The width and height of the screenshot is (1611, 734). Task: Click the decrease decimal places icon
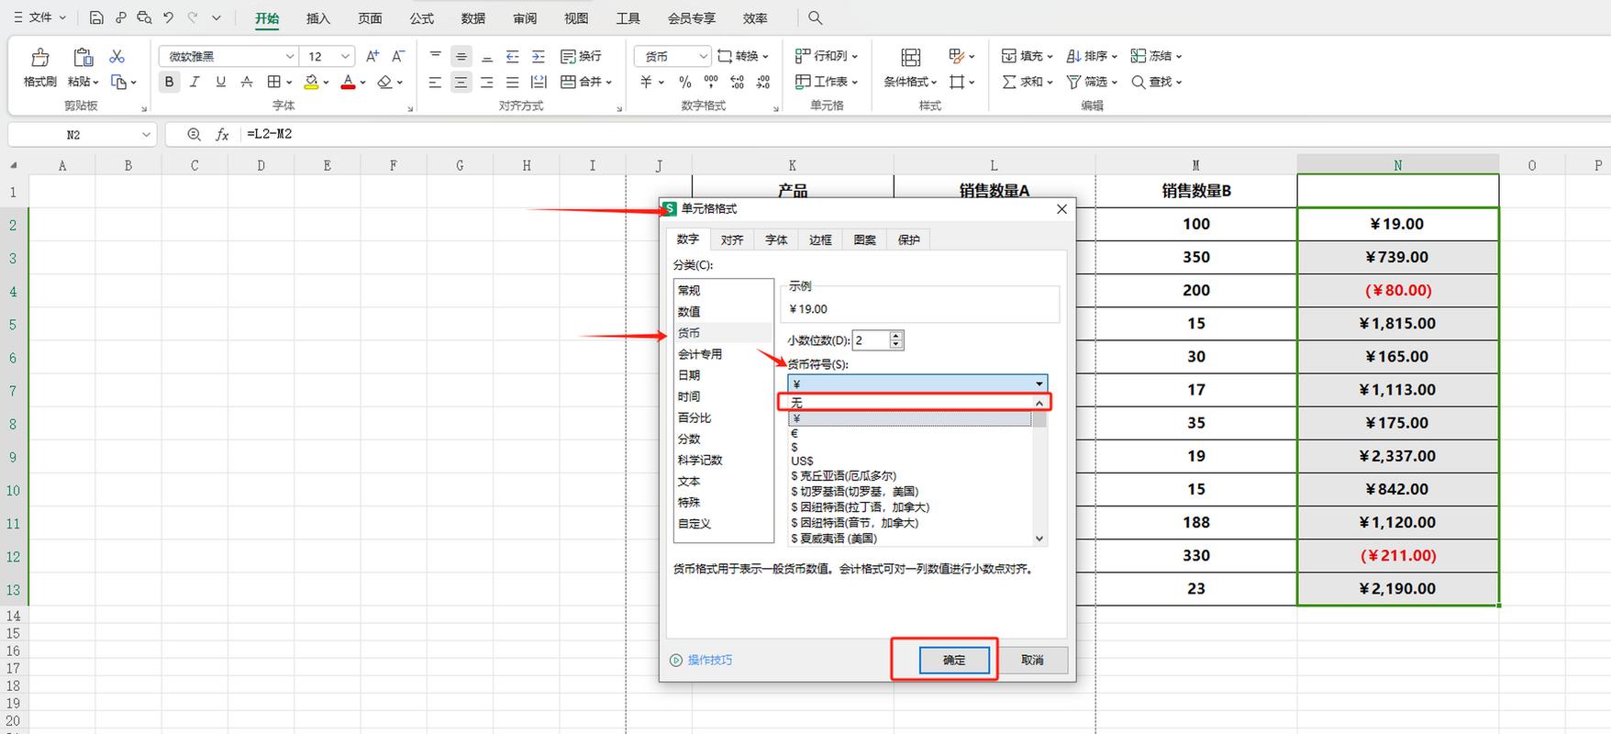point(763,82)
